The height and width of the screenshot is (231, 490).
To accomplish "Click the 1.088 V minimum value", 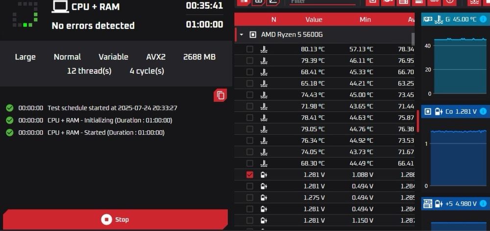I will point(363,175).
